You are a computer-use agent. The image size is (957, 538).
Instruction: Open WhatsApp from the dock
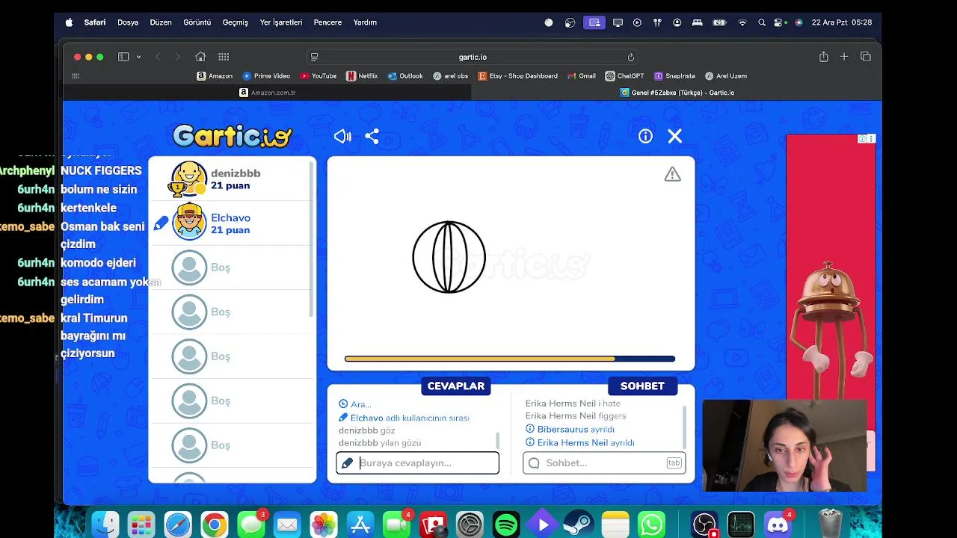[x=651, y=525]
